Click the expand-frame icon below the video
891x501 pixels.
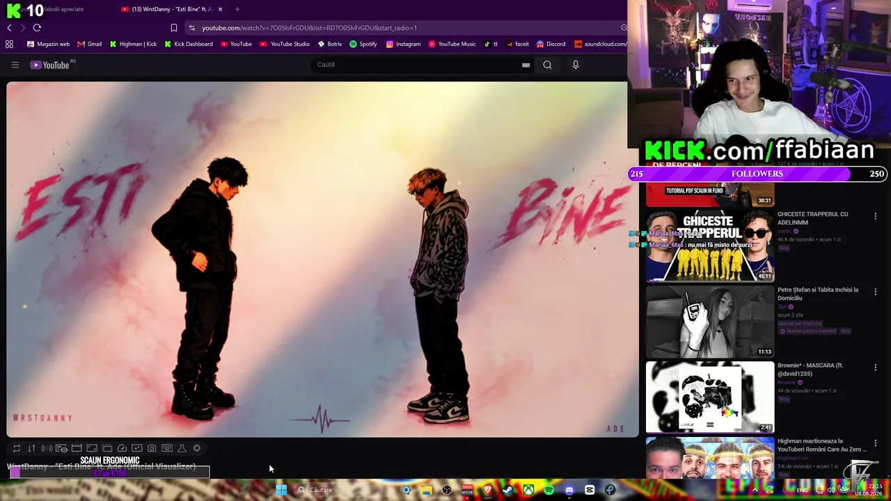pos(92,449)
